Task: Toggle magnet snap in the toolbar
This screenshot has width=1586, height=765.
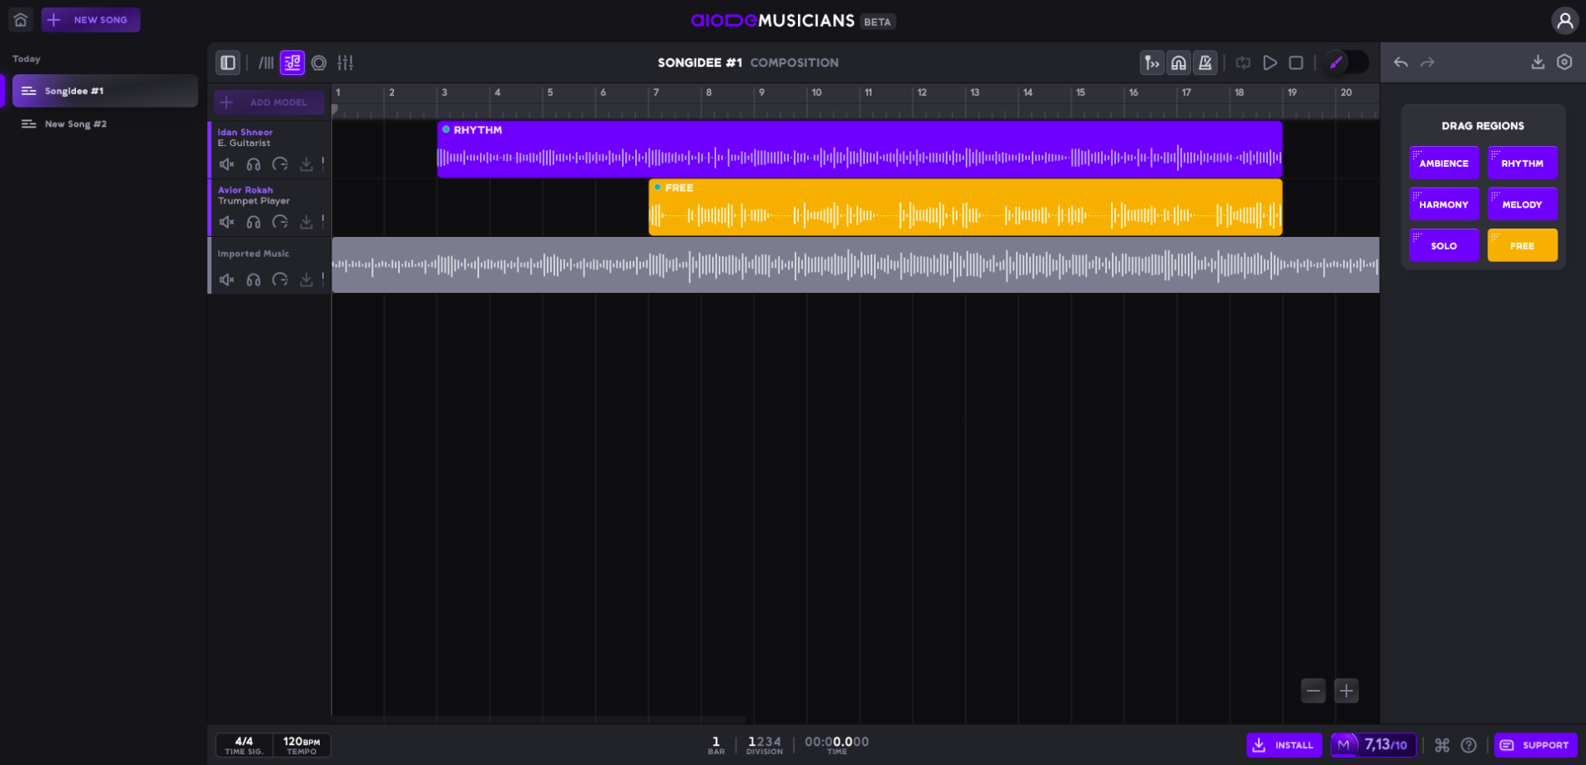Action: [1179, 63]
